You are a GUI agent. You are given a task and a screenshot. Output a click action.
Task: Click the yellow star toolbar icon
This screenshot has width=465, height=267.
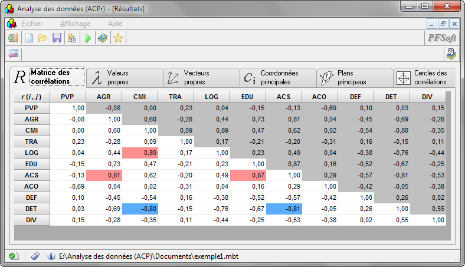[118, 38]
